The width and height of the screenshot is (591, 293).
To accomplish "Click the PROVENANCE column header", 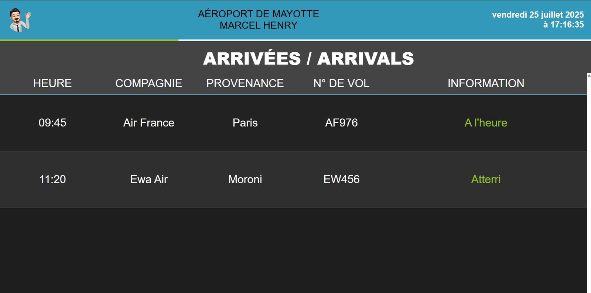I will (245, 83).
